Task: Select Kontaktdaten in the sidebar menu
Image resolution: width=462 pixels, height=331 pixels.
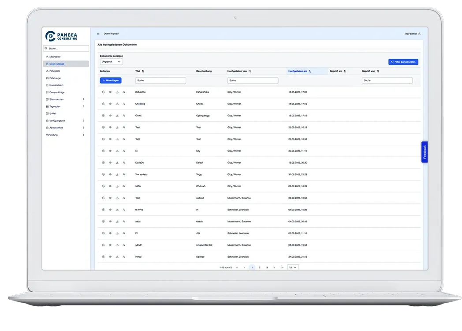Action: pyautogui.click(x=57, y=85)
